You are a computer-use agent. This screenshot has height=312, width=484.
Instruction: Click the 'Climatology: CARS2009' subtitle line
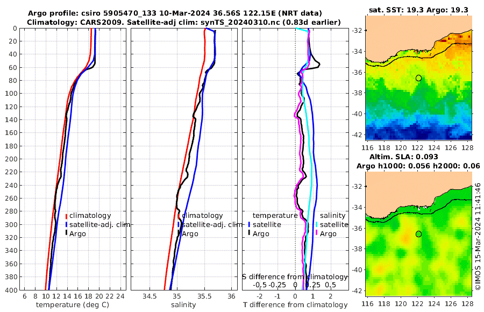(184, 22)
